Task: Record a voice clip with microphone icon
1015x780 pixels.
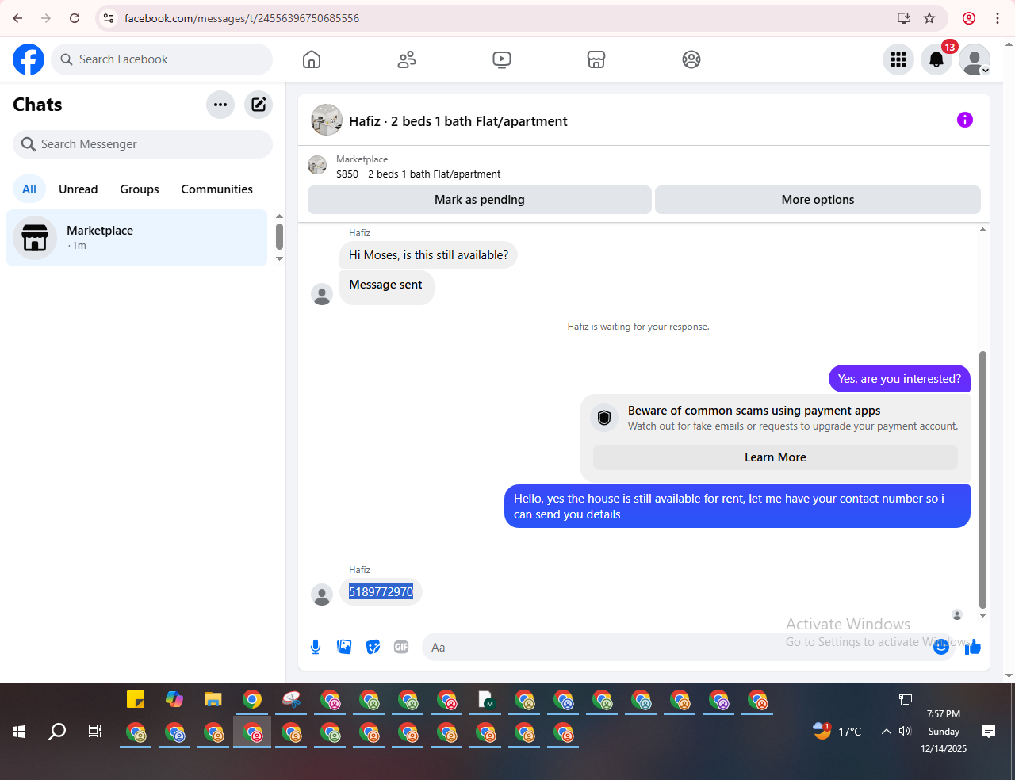Action: [x=316, y=647]
